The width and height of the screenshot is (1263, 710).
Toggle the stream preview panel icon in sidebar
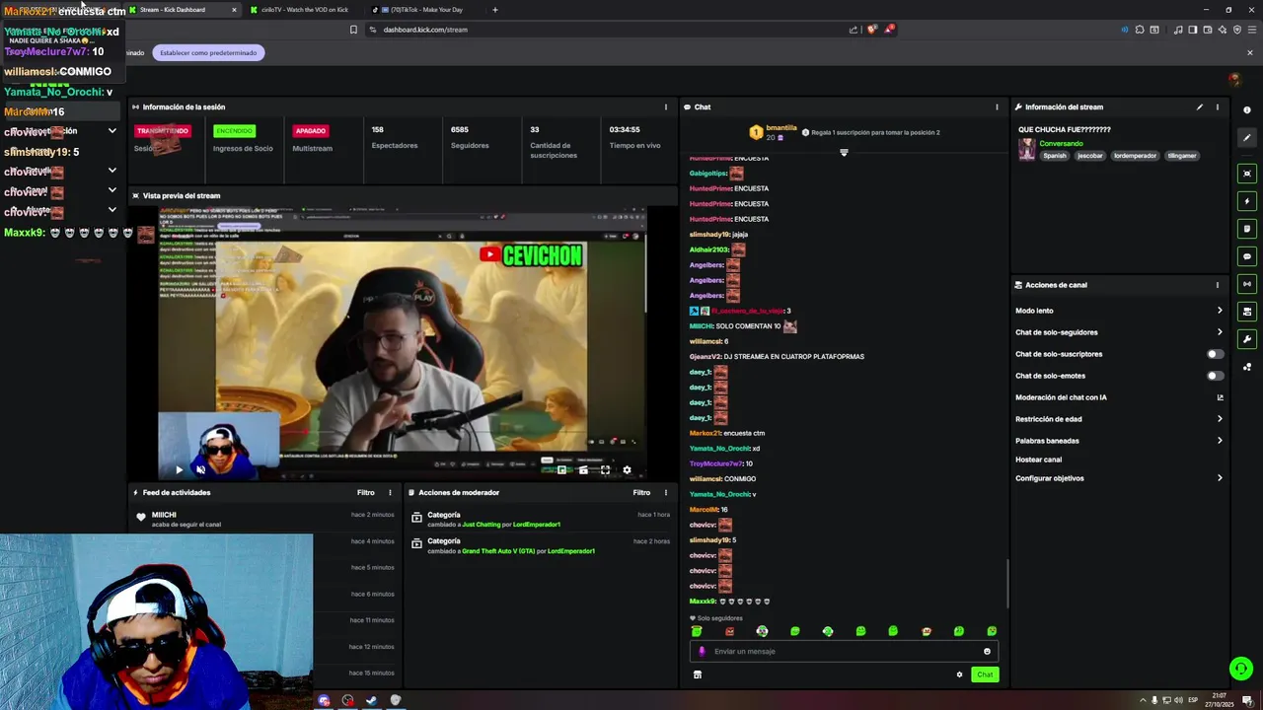(1247, 174)
